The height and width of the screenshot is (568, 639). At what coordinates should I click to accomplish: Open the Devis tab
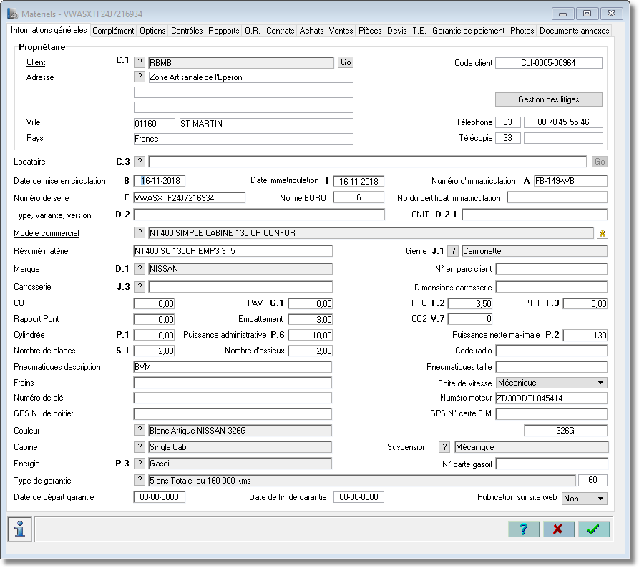[x=397, y=31]
